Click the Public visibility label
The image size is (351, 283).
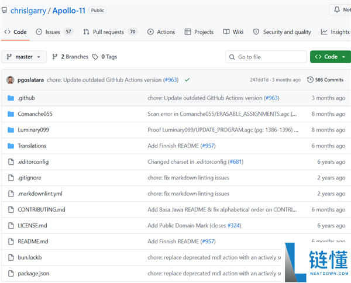pyautogui.click(x=98, y=11)
